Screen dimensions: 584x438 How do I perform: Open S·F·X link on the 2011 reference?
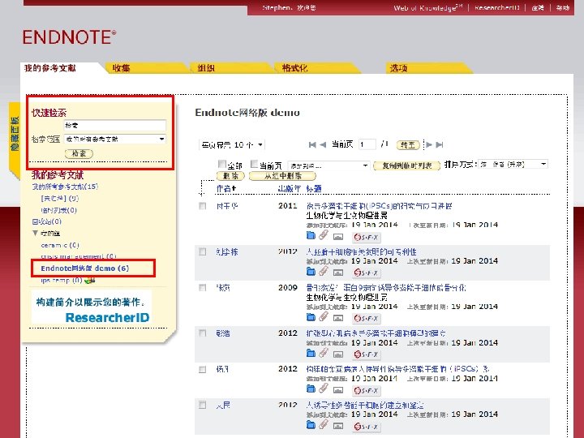pos(367,237)
